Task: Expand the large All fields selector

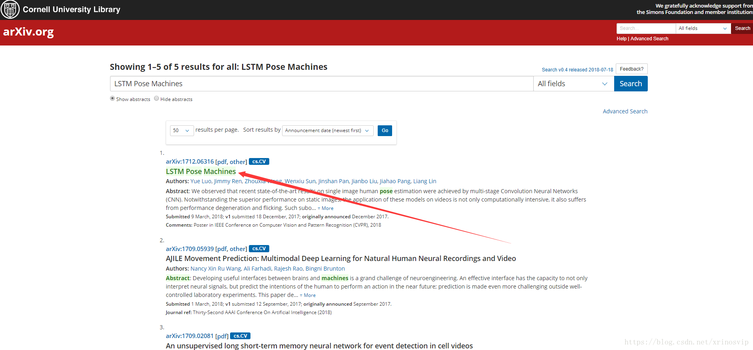Action: [574, 84]
